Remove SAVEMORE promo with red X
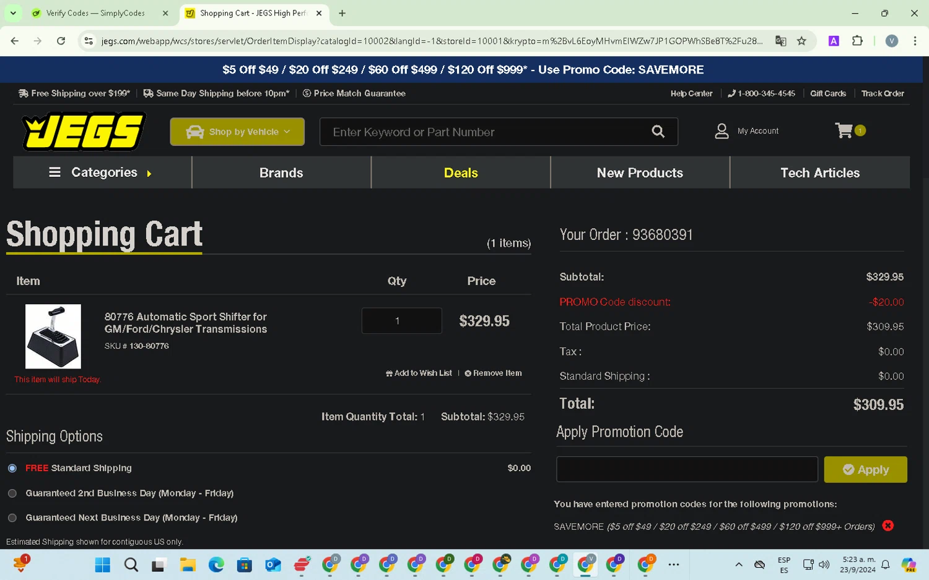This screenshot has width=929, height=580. [x=888, y=526]
